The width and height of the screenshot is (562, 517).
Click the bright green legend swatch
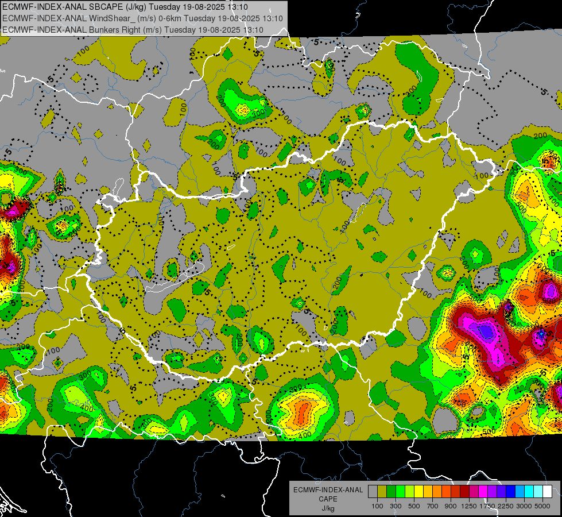(400, 492)
